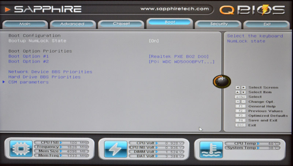
Task: Click the lightning bolt voltage icon
Action: click(116, 149)
